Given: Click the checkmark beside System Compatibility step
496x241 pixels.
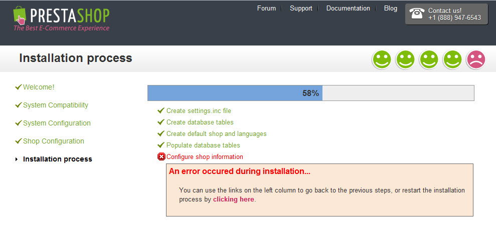Looking at the screenshot, I should (19, 104).
